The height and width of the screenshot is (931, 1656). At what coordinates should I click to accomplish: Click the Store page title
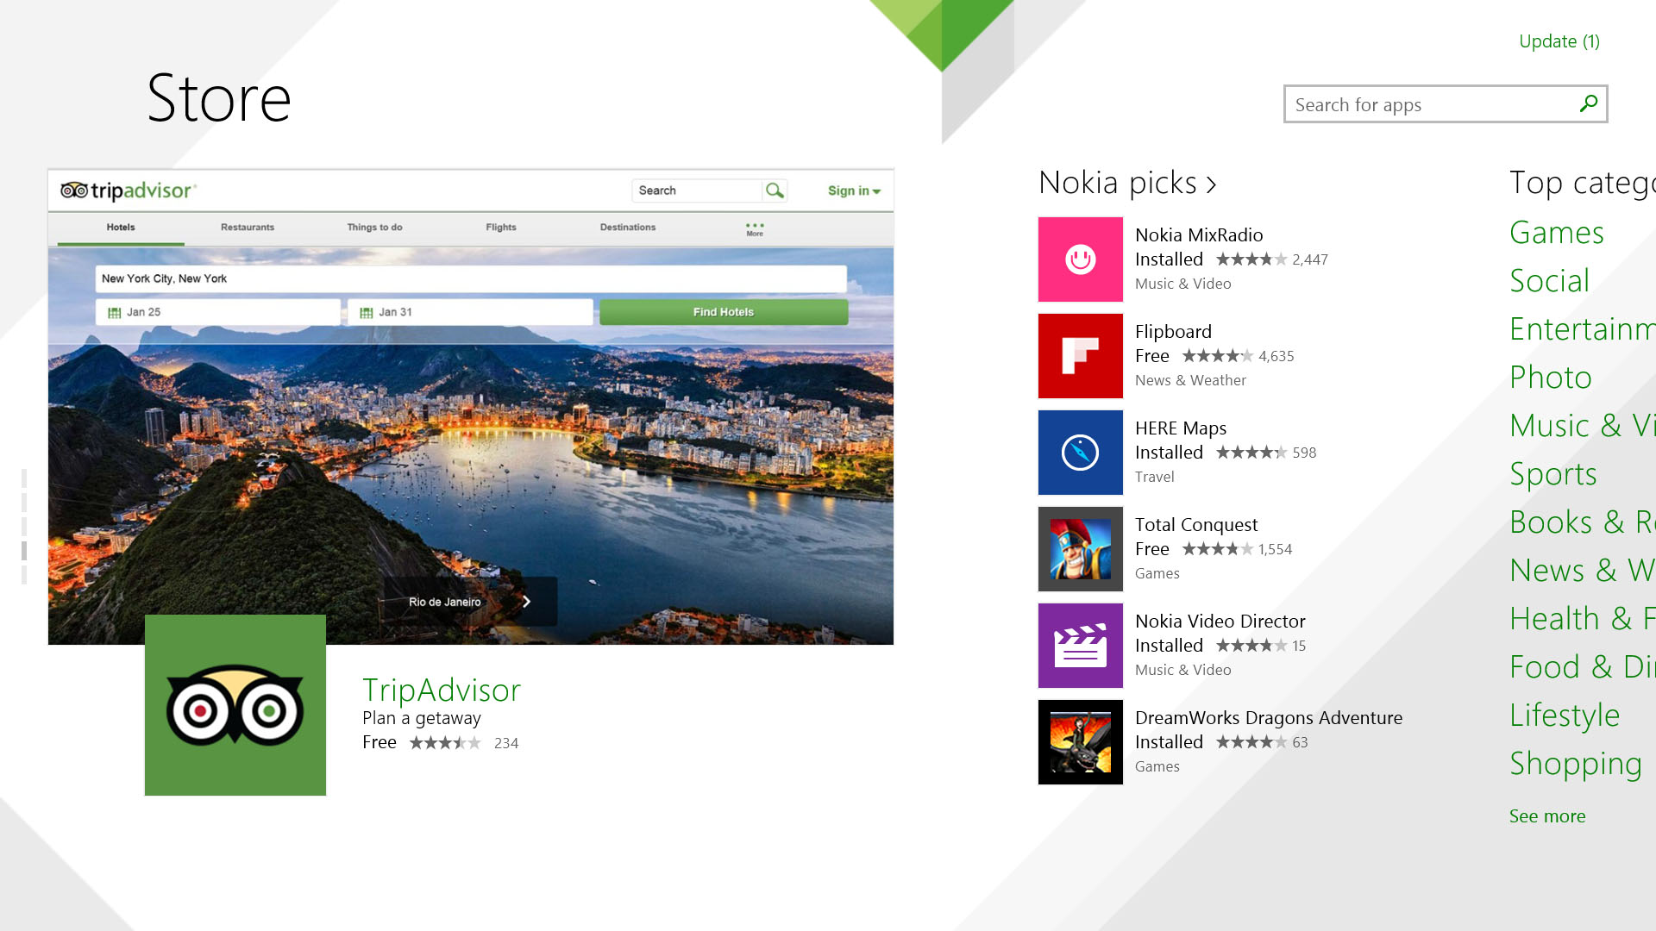[219, 98]
